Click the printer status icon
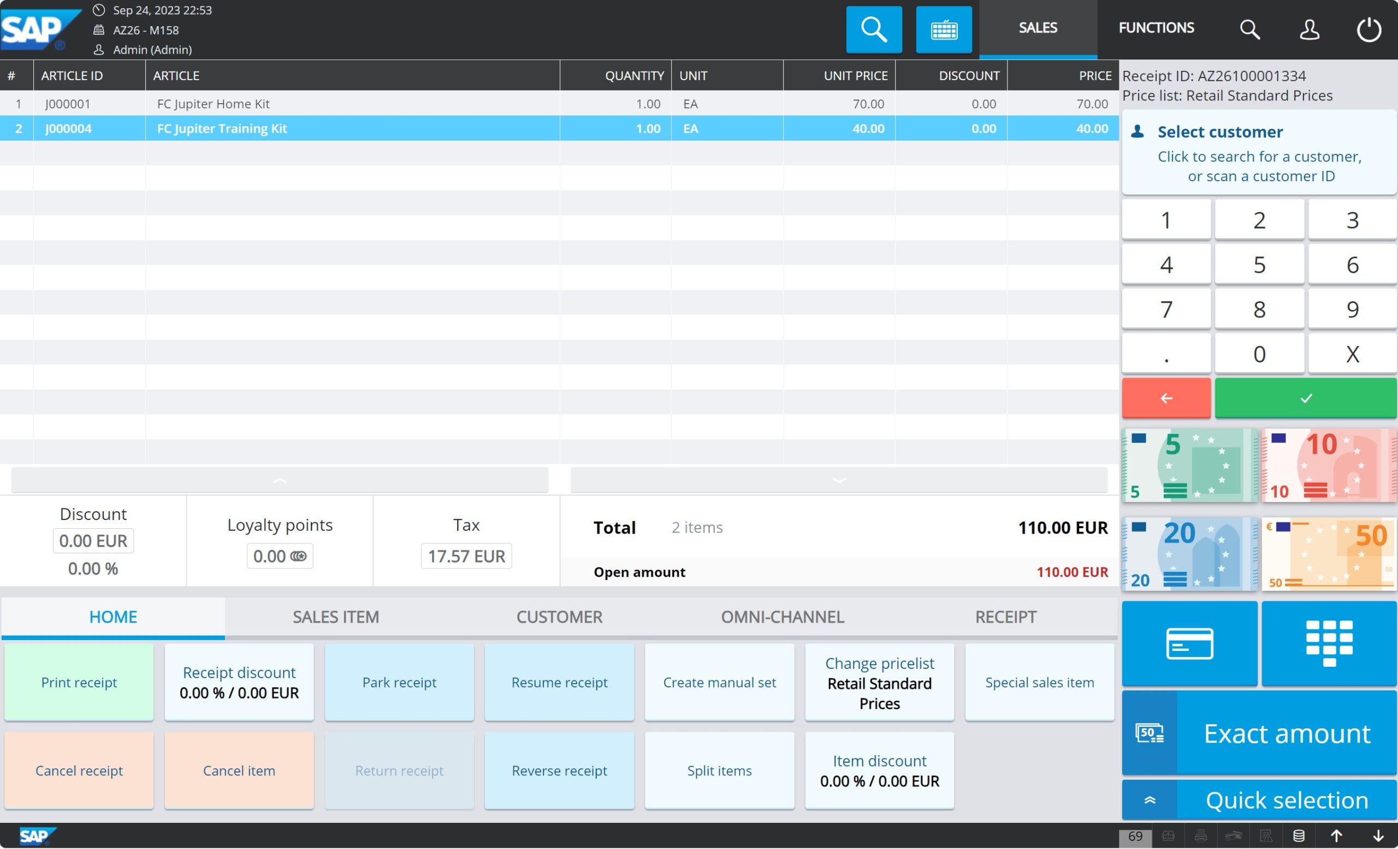The width and height of the screenshot is (1398, 849). point(1200,836)
